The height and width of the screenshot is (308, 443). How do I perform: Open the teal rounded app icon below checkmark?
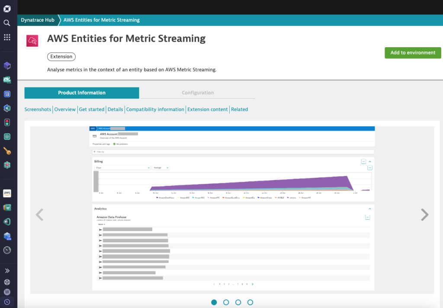(x=7, y=222)
